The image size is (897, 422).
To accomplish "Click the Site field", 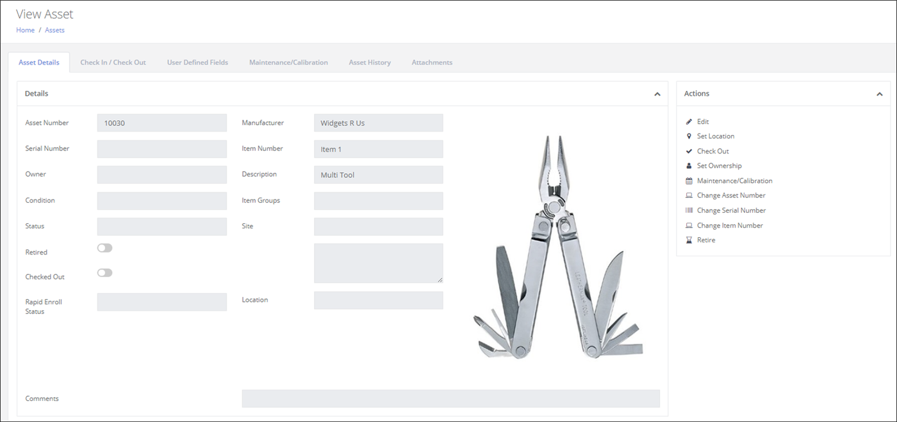I will pyautogui.click(x=379, y=226).
